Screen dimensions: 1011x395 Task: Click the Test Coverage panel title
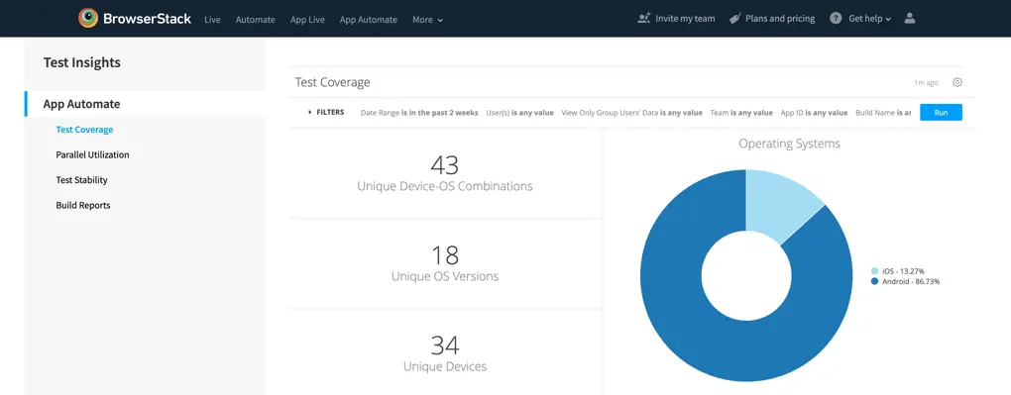click(333, 82)
